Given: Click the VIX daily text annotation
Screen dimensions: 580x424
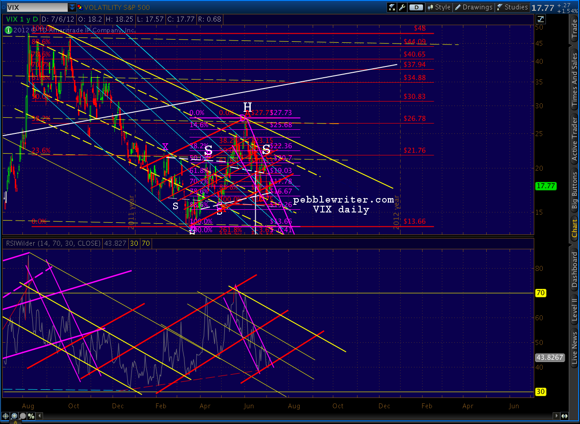Looking at the screenshot, I should [x=341, y=210].
